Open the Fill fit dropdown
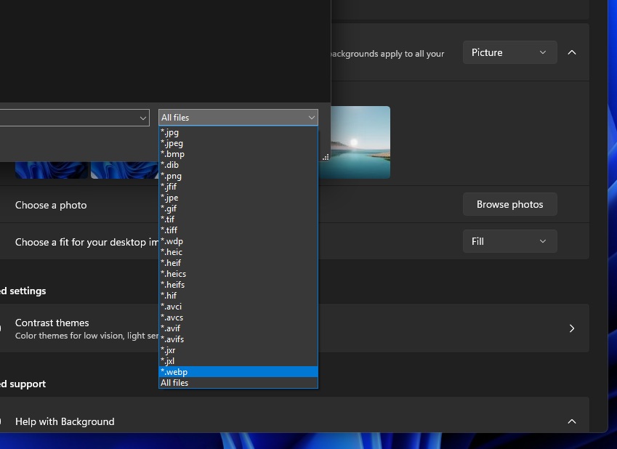The height and width of the screenshot is (449, 617). (509, 240)
